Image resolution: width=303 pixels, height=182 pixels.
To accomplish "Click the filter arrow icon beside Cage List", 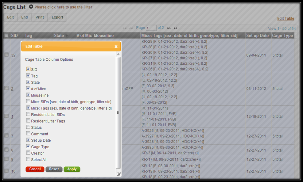I will 31,7.
